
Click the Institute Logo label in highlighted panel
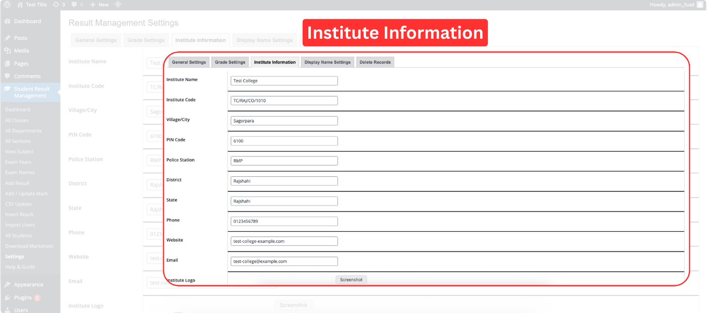click(x=181, y=281)
